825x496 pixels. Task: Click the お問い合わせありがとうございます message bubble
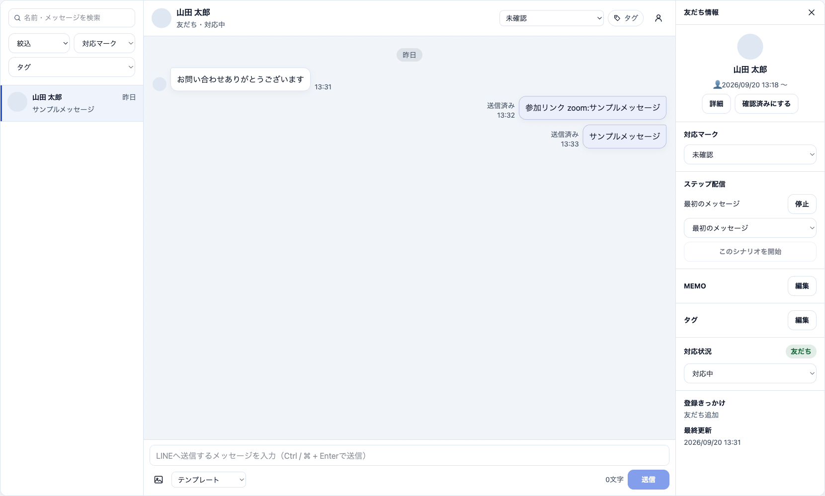[241, 79]
